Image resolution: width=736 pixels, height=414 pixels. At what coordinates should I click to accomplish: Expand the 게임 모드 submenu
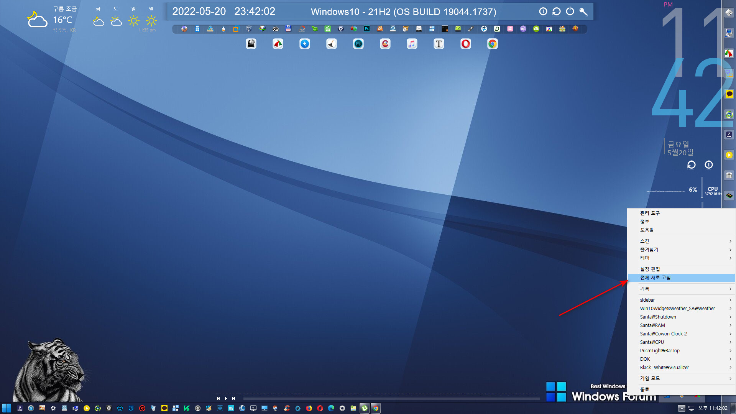pyautogui.click(x=681, y=378)
